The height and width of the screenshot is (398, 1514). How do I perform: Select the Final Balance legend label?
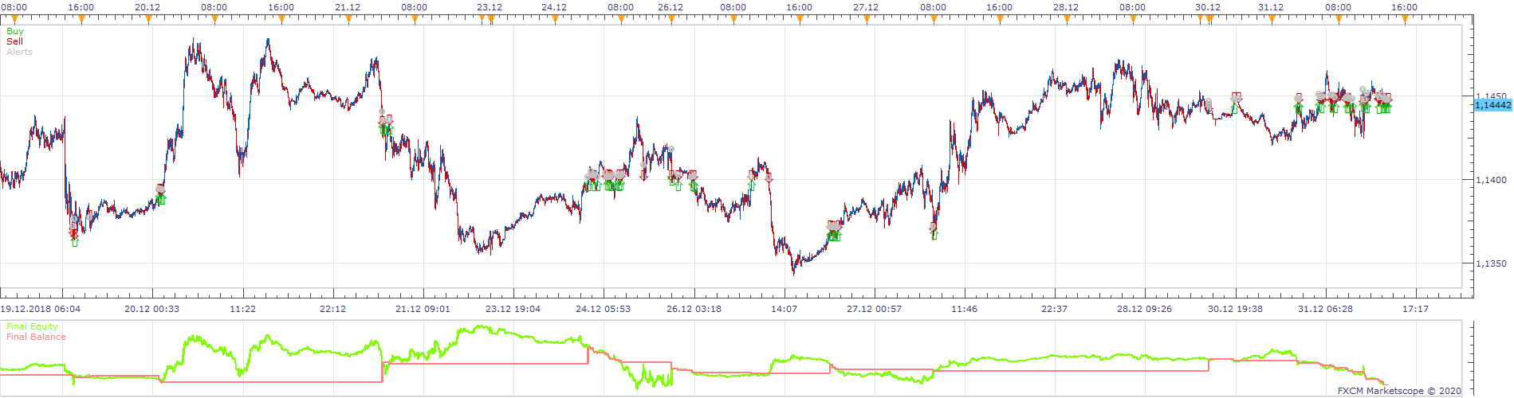click(x=36, y=337)
